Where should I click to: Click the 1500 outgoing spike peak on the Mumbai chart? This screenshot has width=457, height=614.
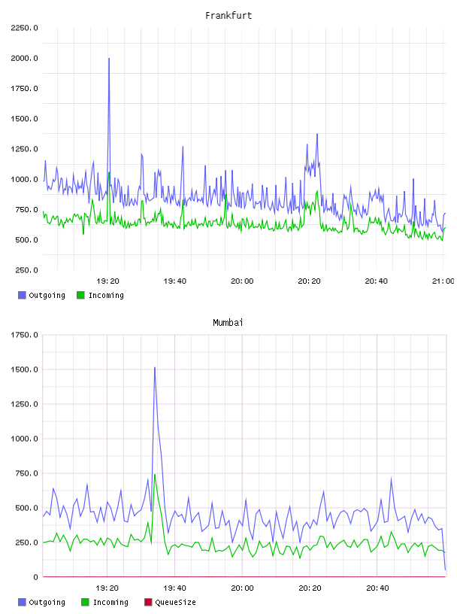(x=155, y=368)
